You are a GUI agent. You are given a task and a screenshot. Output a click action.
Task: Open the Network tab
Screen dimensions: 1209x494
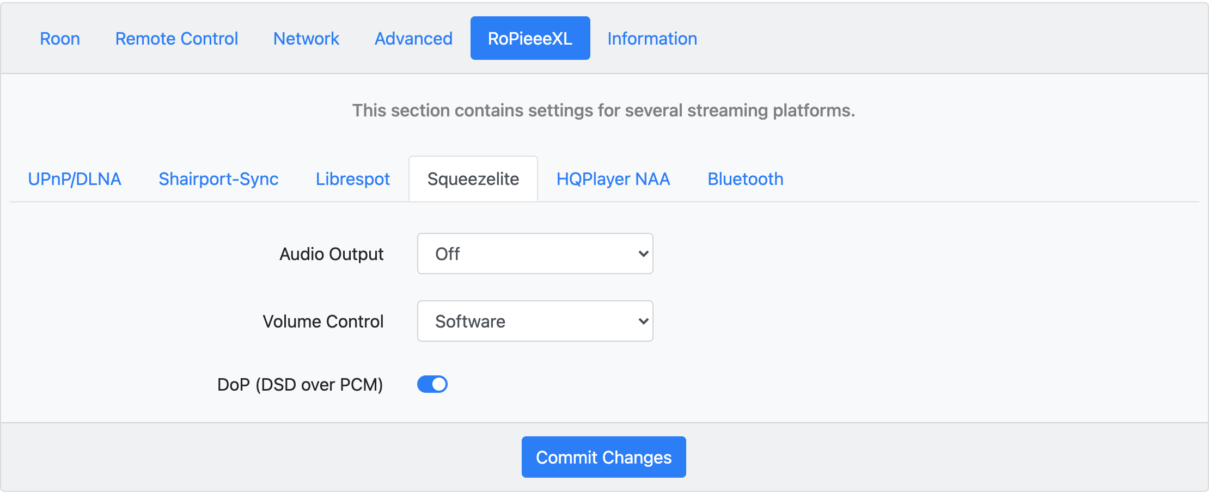(x=306, y=39)
